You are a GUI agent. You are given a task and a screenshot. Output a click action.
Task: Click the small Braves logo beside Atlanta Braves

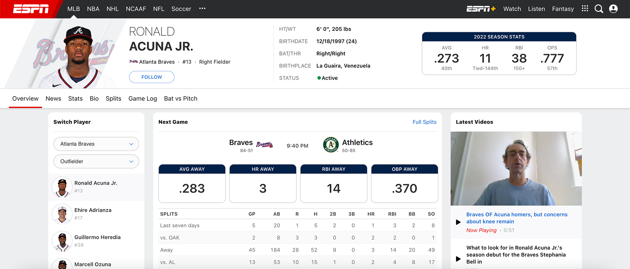coord(133,62)
